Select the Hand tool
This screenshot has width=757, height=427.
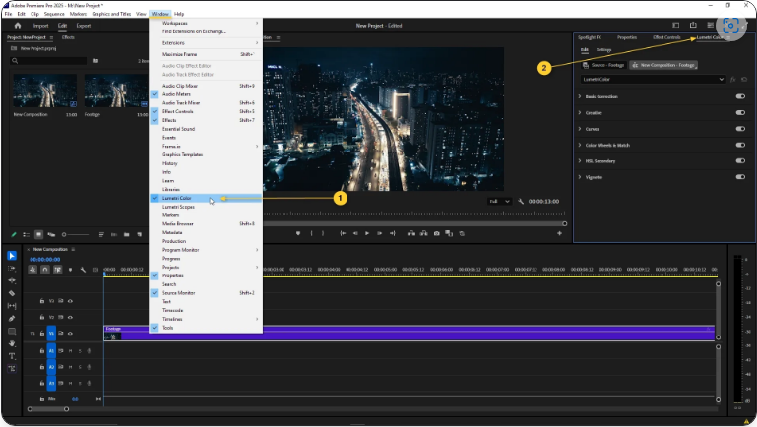(x=12, y=343)
